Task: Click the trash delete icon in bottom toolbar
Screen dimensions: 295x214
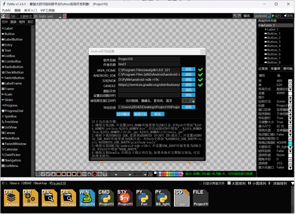Action: (x=38, y=174)
